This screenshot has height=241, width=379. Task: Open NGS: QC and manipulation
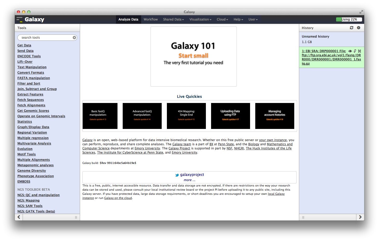38,195
